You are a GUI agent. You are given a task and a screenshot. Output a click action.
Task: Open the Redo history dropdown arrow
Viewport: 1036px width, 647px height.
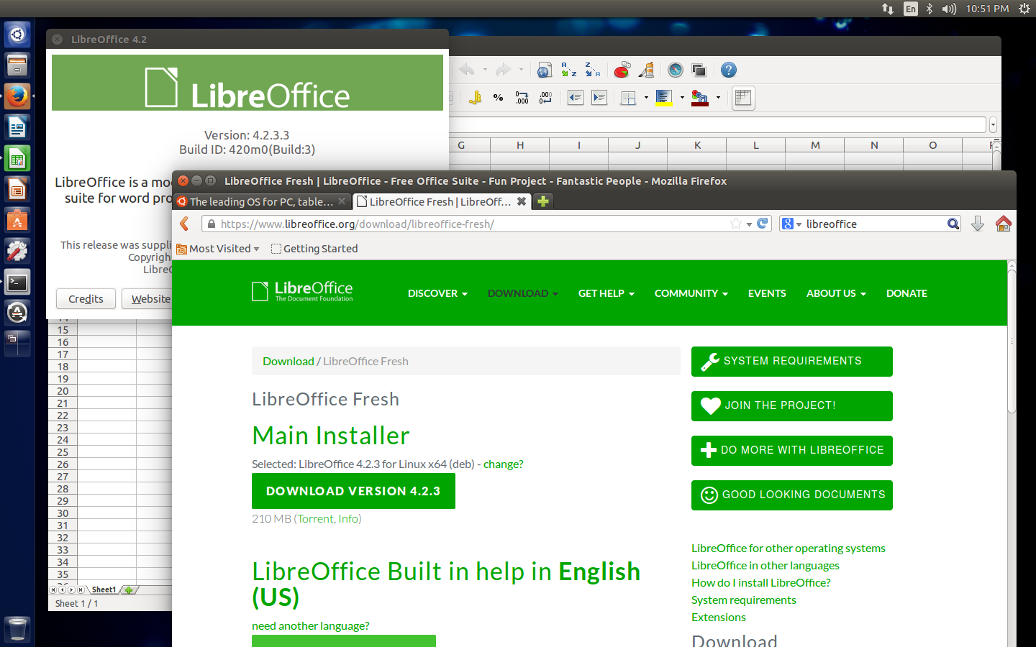tap(521, 70)
